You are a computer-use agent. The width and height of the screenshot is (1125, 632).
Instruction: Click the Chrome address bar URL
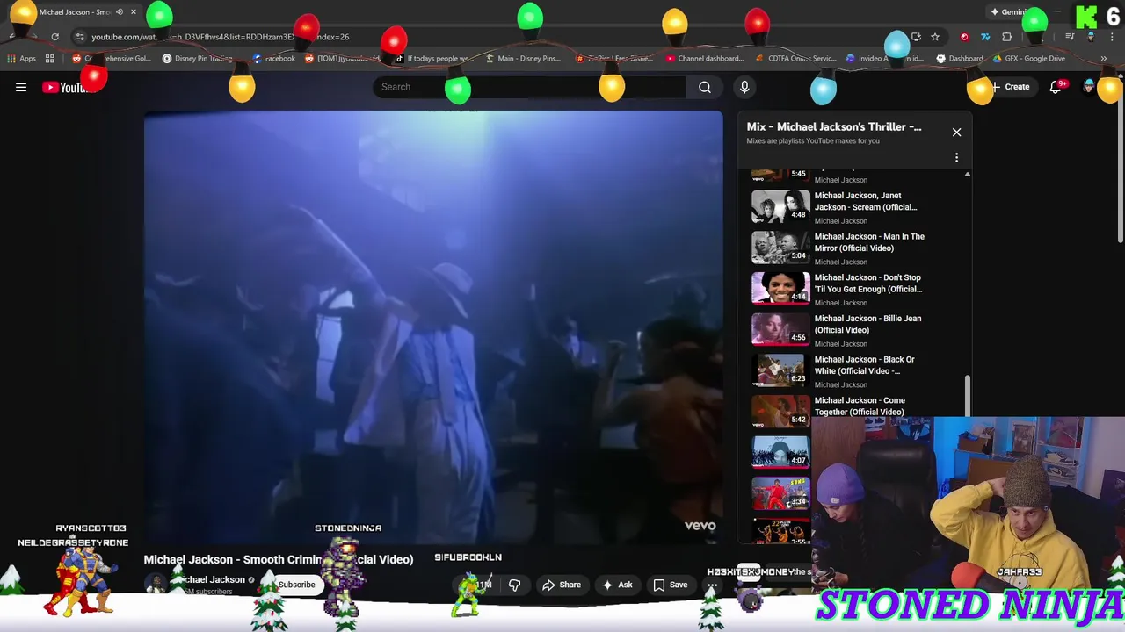220,37
